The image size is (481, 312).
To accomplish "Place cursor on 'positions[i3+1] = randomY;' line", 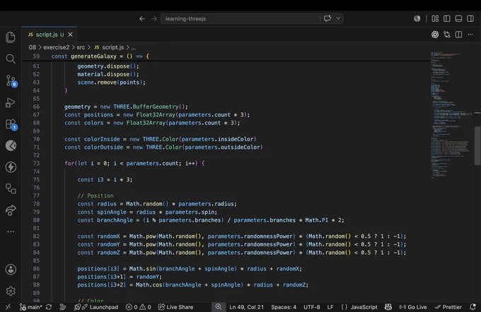I will 120,277.
